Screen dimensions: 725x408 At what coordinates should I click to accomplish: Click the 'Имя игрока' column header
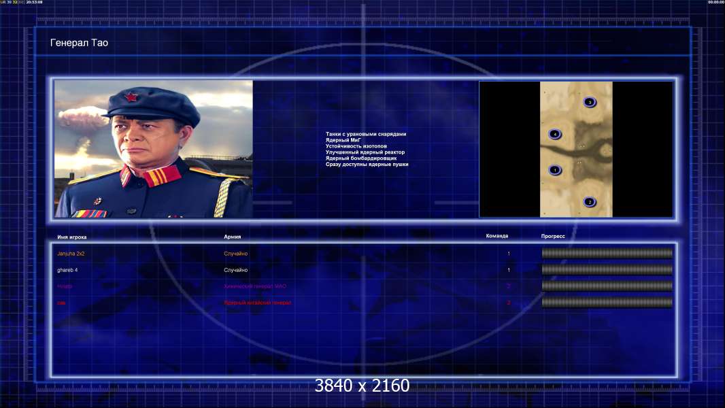click(x=71, y=237)
